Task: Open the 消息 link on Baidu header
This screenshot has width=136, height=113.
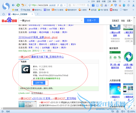Action: coord(123,21)
